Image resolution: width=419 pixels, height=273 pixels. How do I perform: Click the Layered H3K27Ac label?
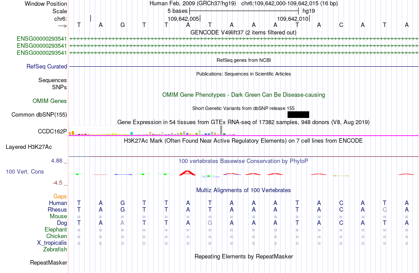29,147
